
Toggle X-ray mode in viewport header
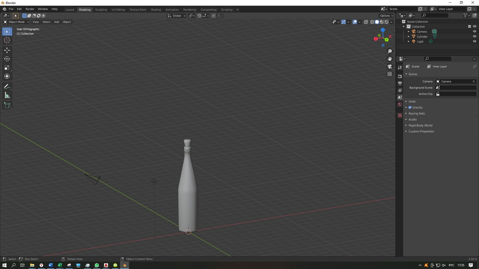[x=366, y=22]
